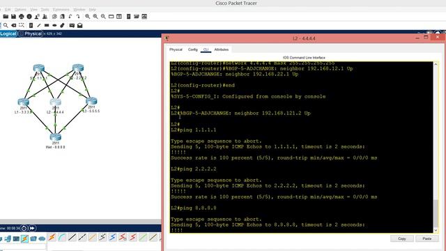Undo the last action with the curved arrow

[70, 17]
